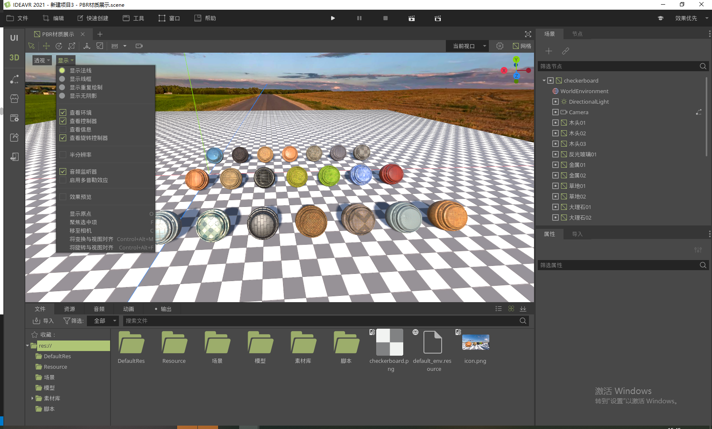Add a new scene tab

(100, 34)
